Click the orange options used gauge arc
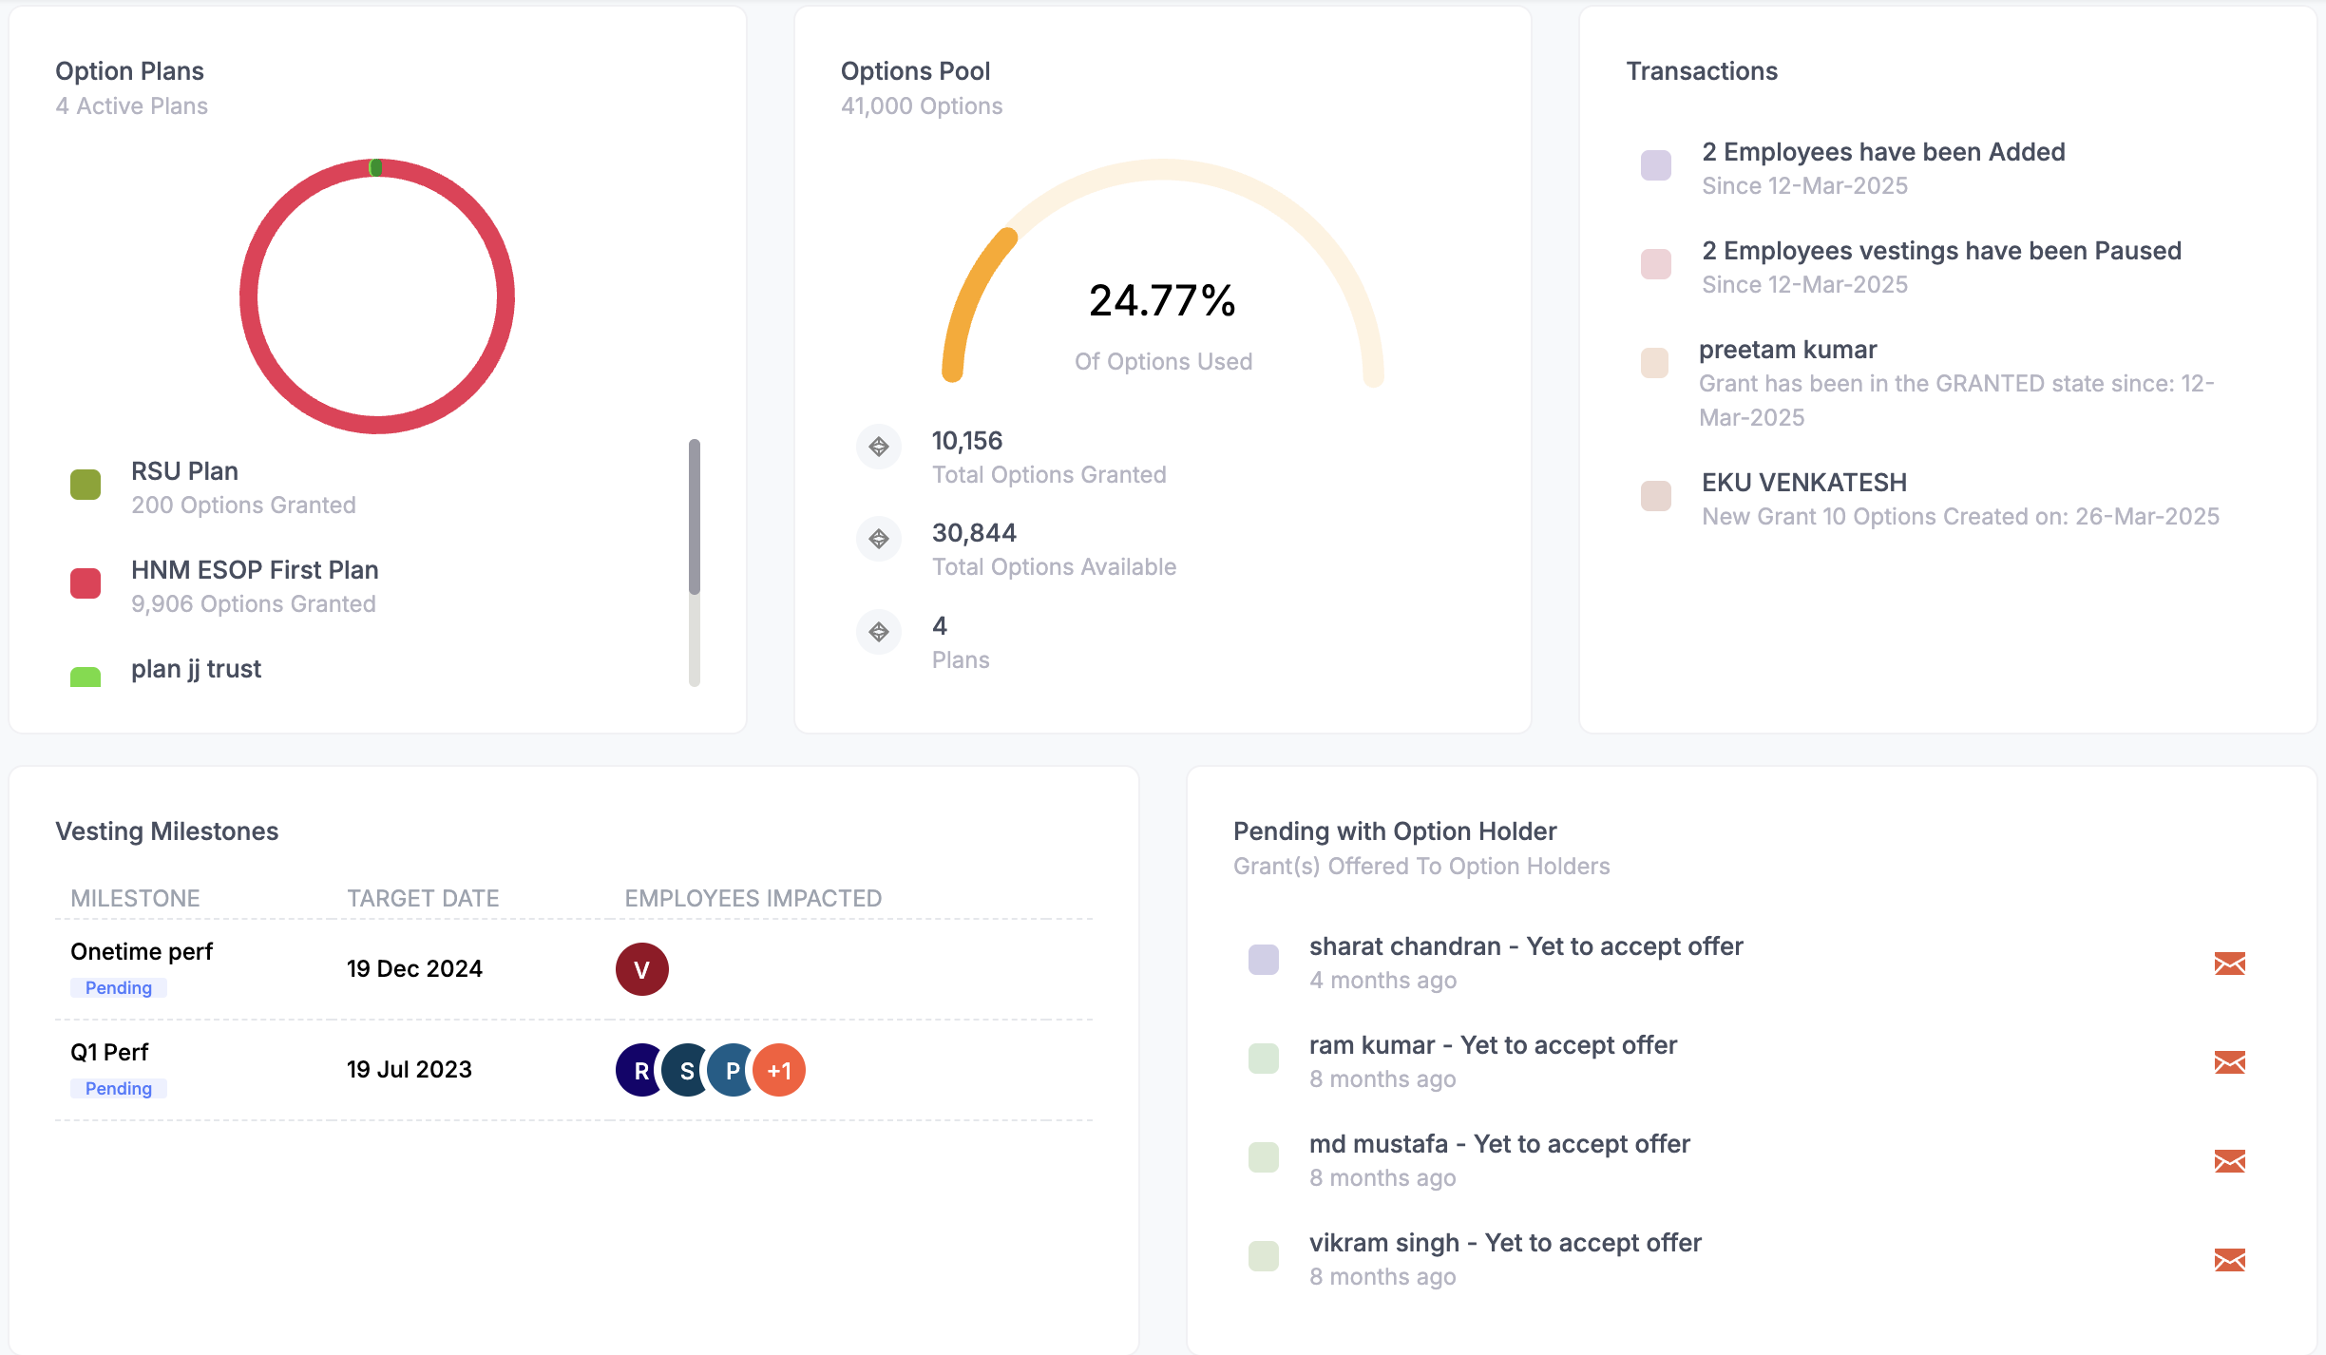The width and height of the screenshot is (2326, 1355). [x=969, y=295]
